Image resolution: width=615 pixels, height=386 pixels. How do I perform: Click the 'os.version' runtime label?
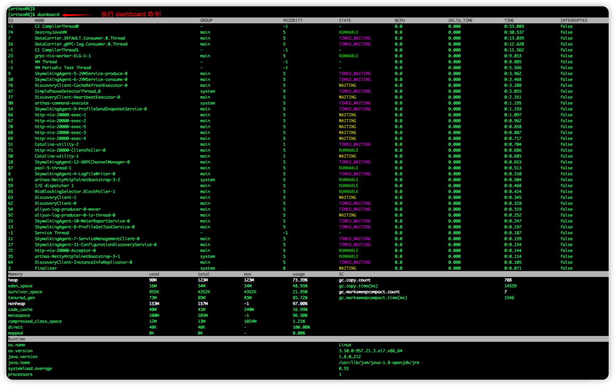pyautogui.click(x=20, y=351)
